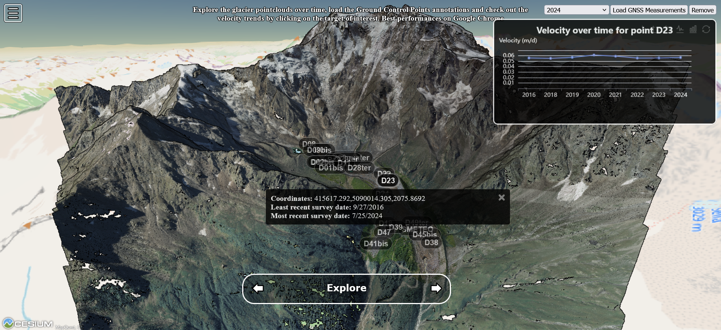Click the 2024 velocity data point
The width and height of the screenshot is (721, 330).
[x=680, y=57]
